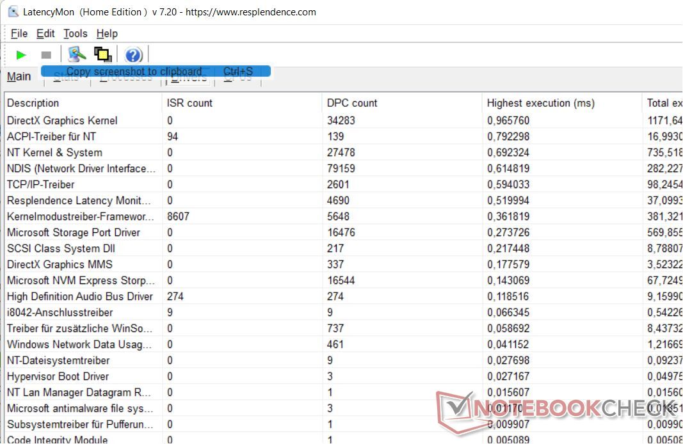Switch to the Main tab

click(19, 77)
